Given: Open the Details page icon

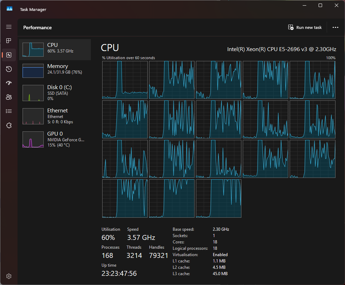Looking at the screenshot, I should [x=9, y=111].
